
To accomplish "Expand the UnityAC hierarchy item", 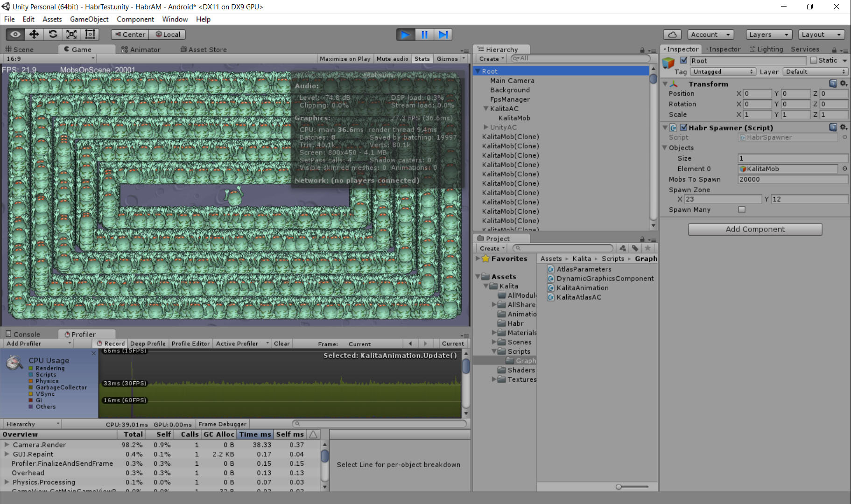I will point(486,127).
